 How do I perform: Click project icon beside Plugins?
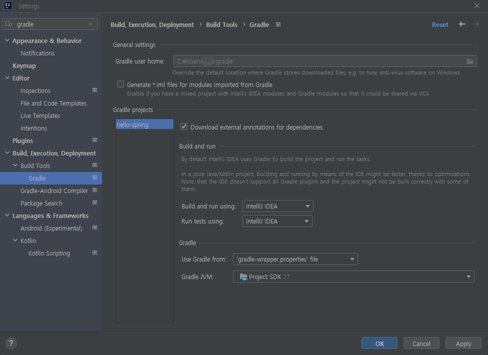[x=95, y=140]
